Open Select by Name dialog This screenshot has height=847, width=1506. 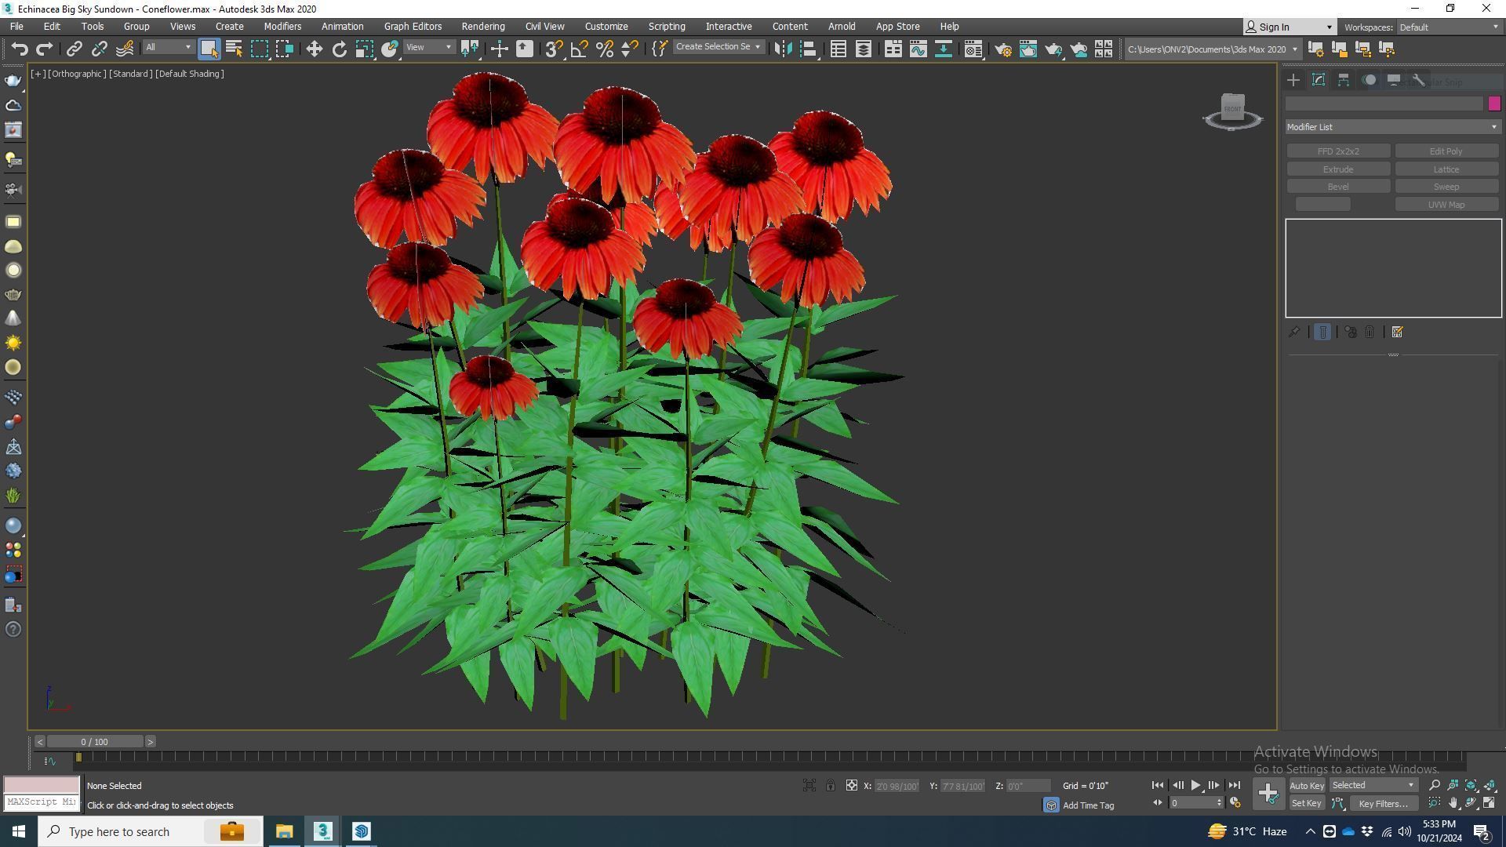(x=234, y=49)
